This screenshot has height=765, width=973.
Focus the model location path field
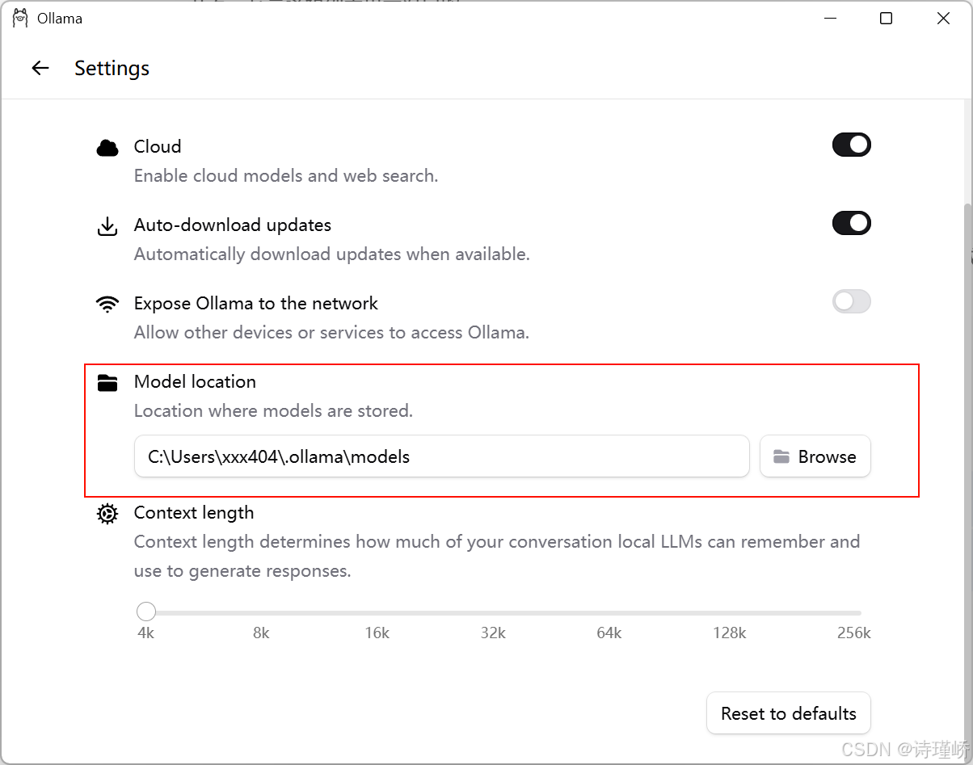click(442, 456)
